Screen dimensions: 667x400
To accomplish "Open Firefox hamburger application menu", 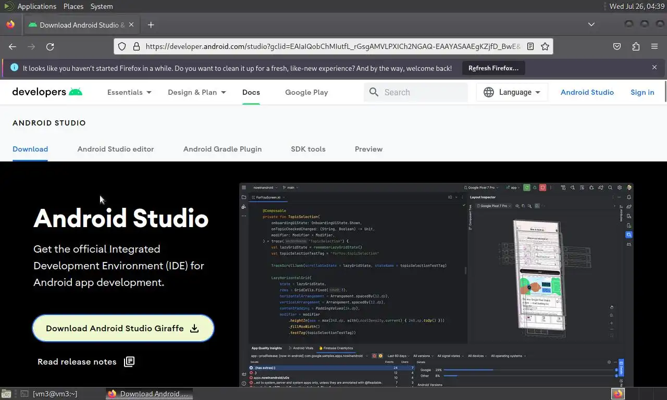I will [x=654, y=46].
